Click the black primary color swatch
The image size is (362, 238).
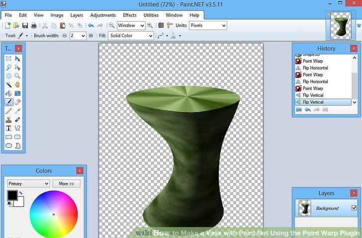[12, 195]
